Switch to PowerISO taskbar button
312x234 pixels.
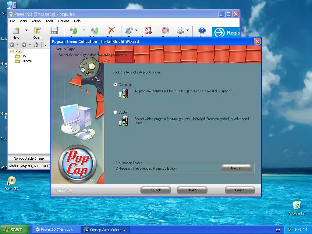(x=56, y=229)
